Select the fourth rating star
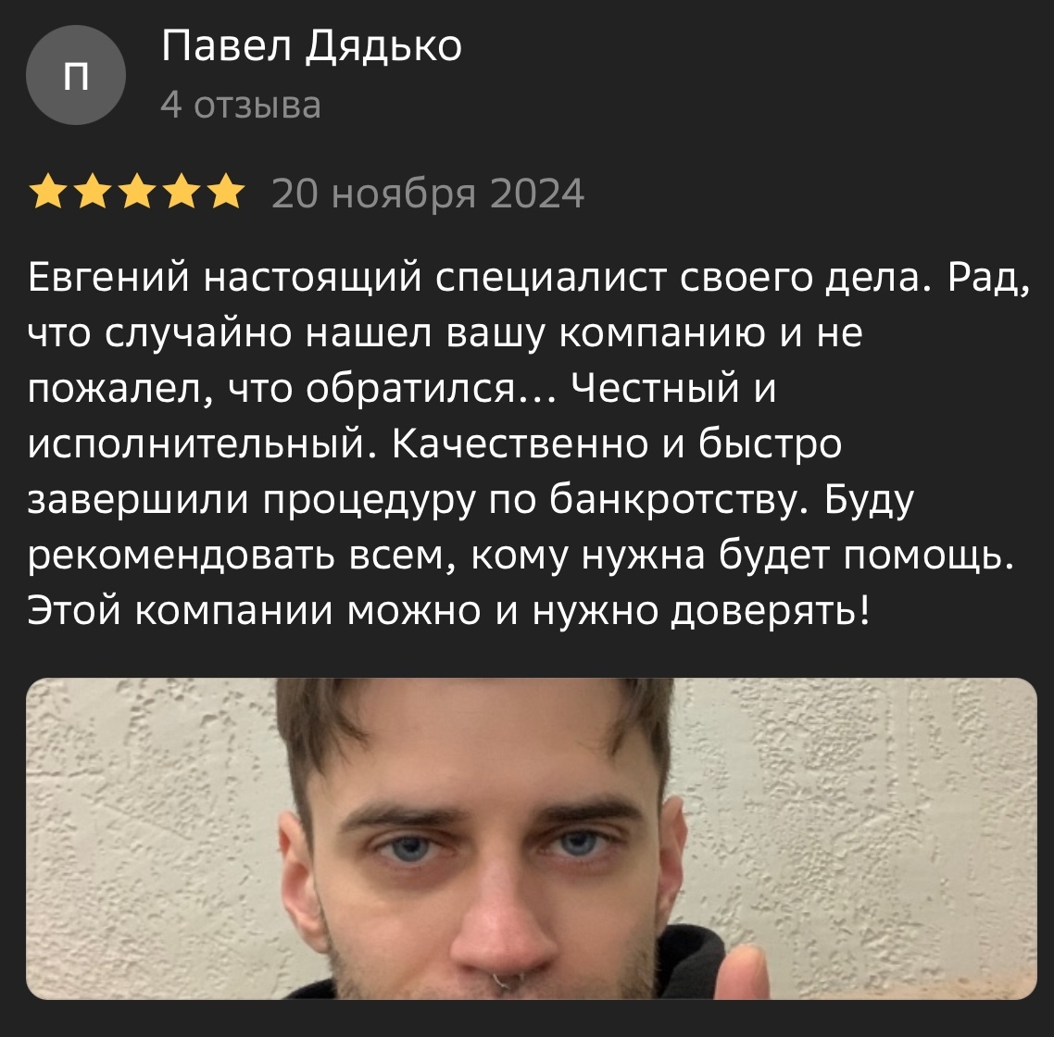 coord(182,192)
